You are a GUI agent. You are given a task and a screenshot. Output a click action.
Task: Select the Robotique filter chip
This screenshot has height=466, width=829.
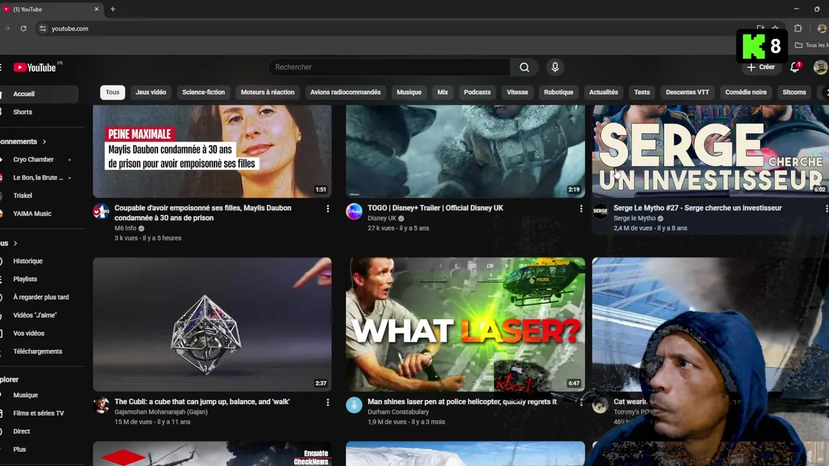[558, 92]
